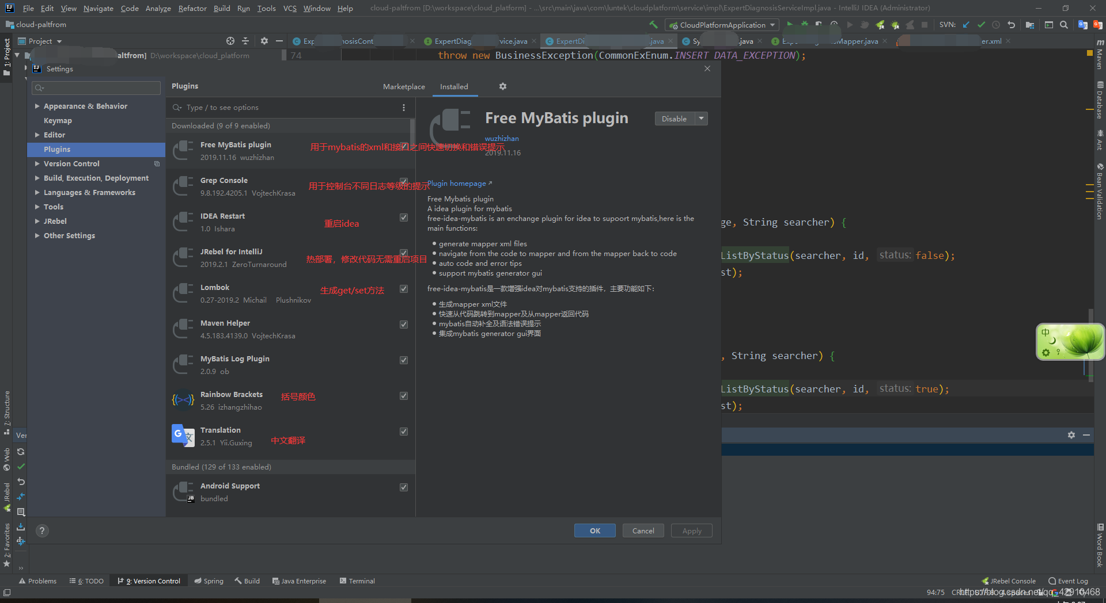Click Project panel settings gear

264,41
